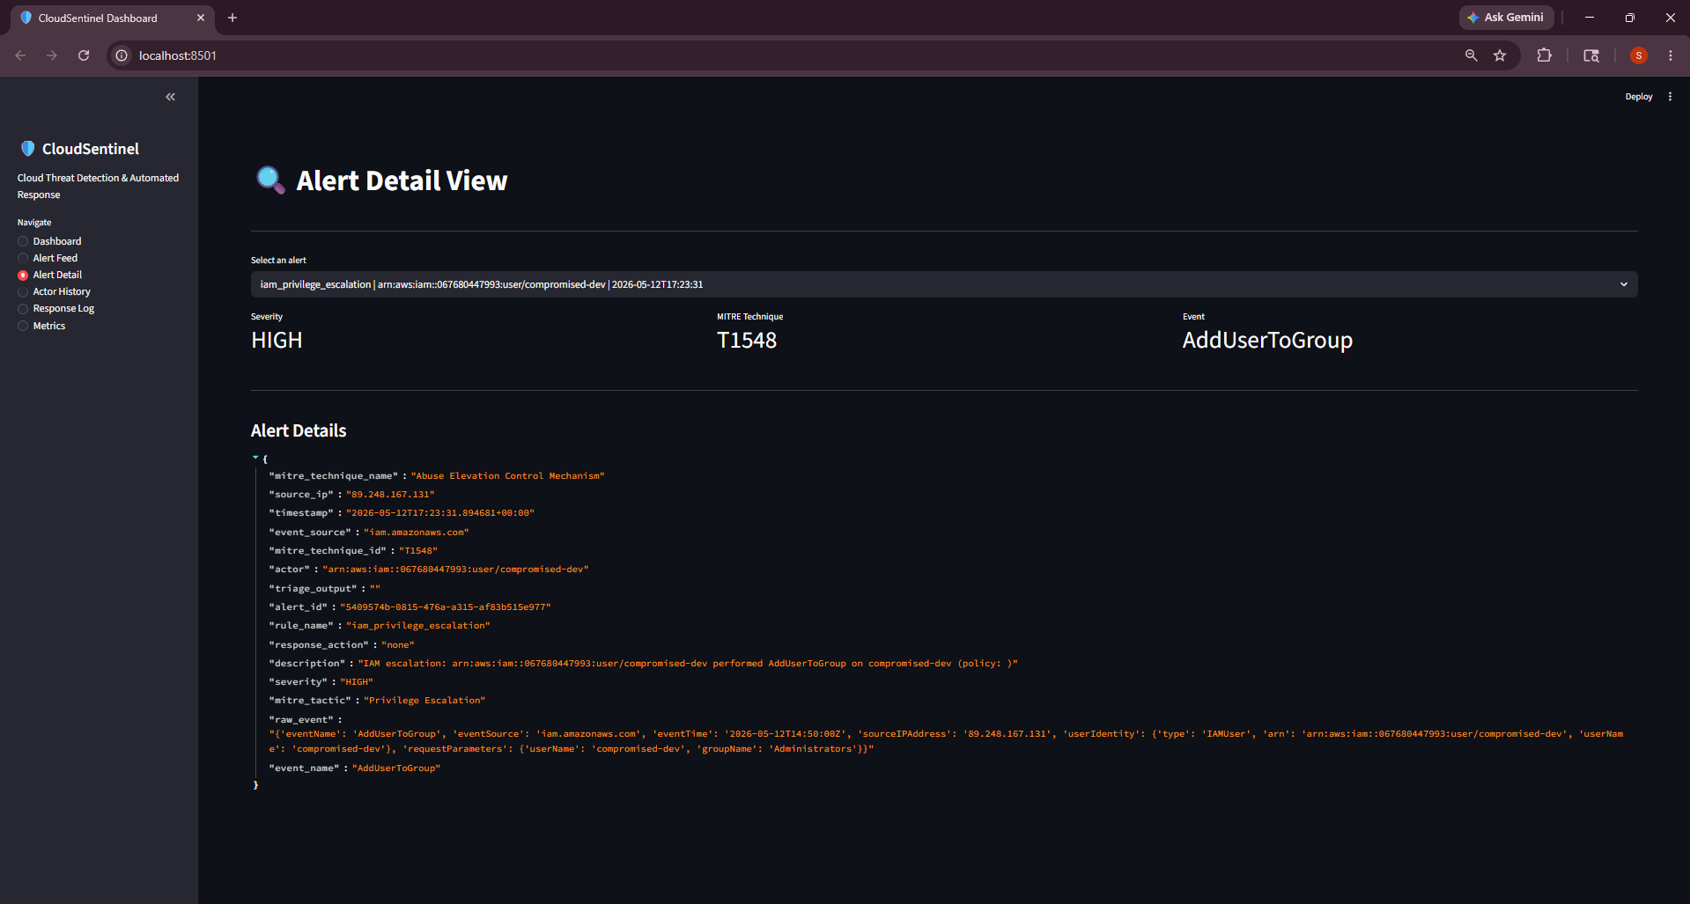Click the AddUserToGroup event value
1690x904 pixels.
[x=1267, y=341]
